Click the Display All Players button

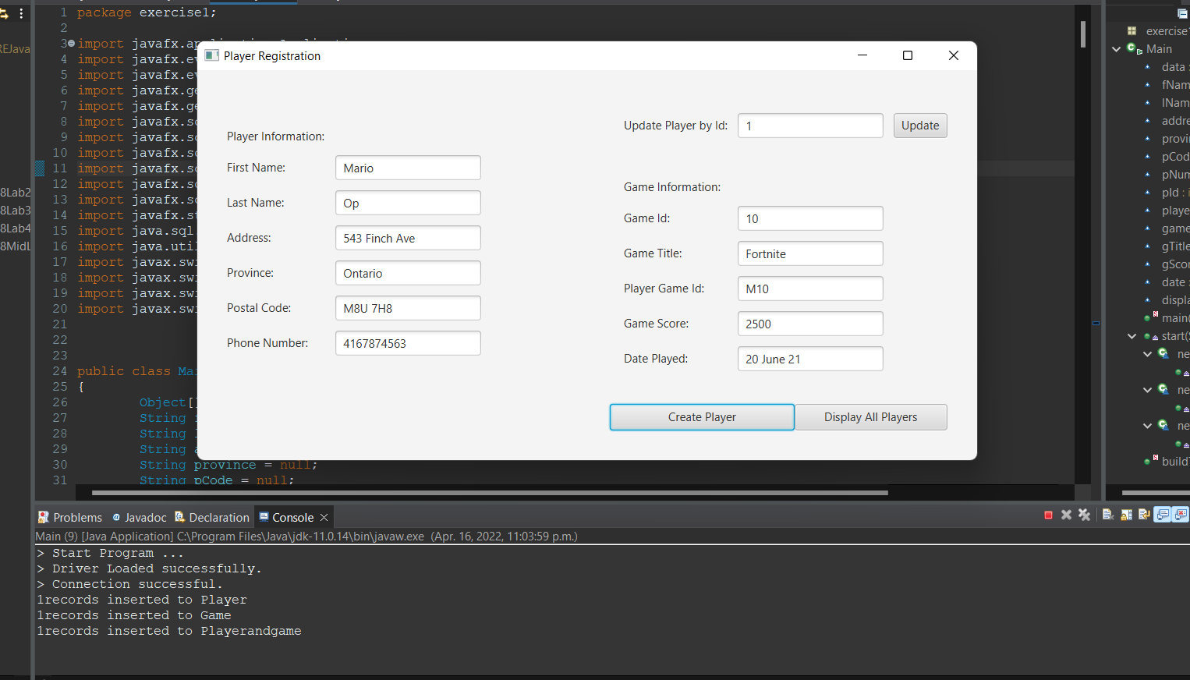click(870, 417)
